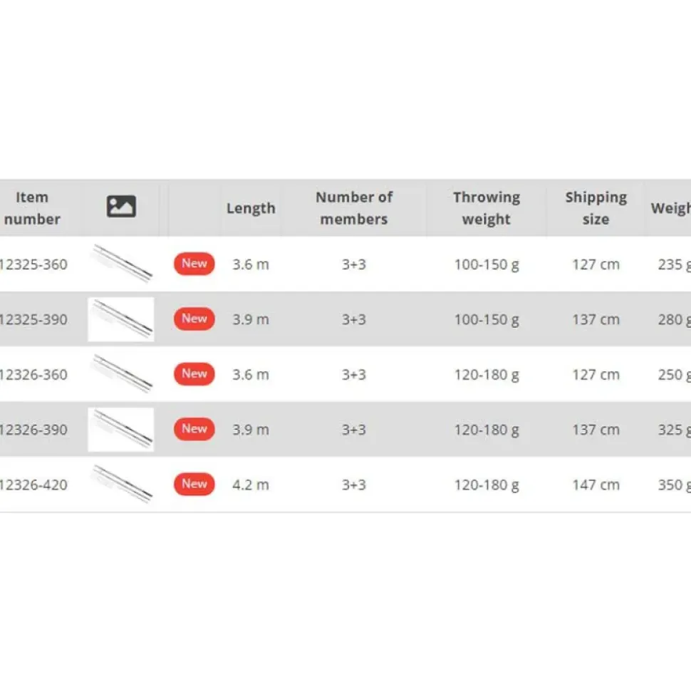Select the Throwing weight column header
This screenshot has height=692, width=691.
[x=487, y=208]
